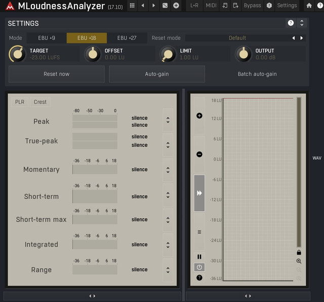Expand the True-peak meter options arrows
324x302 pixels.
click(168, 145)
